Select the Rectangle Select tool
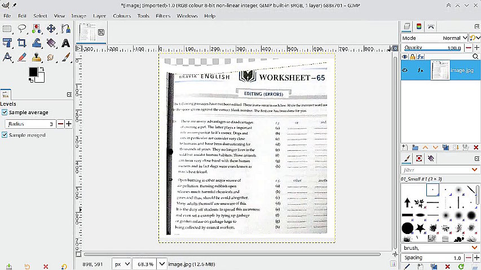481x270 pixels. pyautogui.click(x=7, y=29)
